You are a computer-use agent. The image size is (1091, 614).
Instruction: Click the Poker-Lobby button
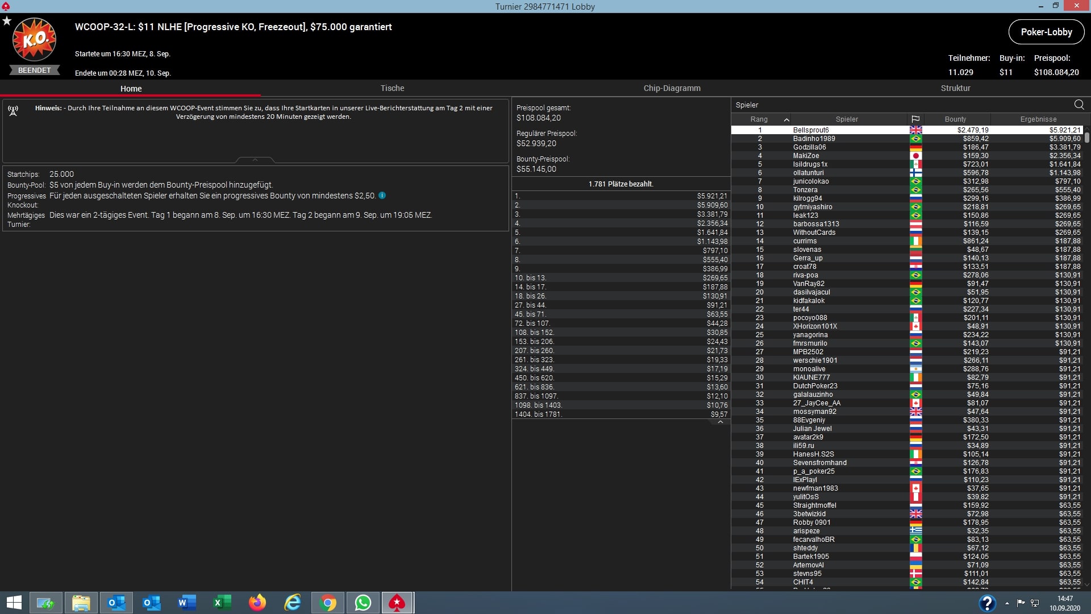click(x=1046, y=32)
